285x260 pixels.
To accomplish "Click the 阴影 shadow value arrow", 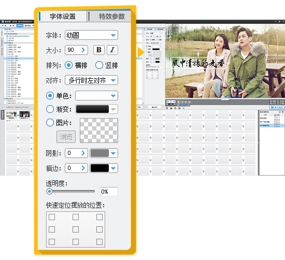I will pyautogui.click(x=83, y=153).
